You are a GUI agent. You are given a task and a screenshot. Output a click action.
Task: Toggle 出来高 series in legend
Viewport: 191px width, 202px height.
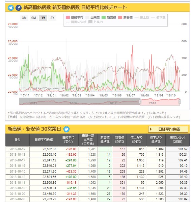pos(93,18)
